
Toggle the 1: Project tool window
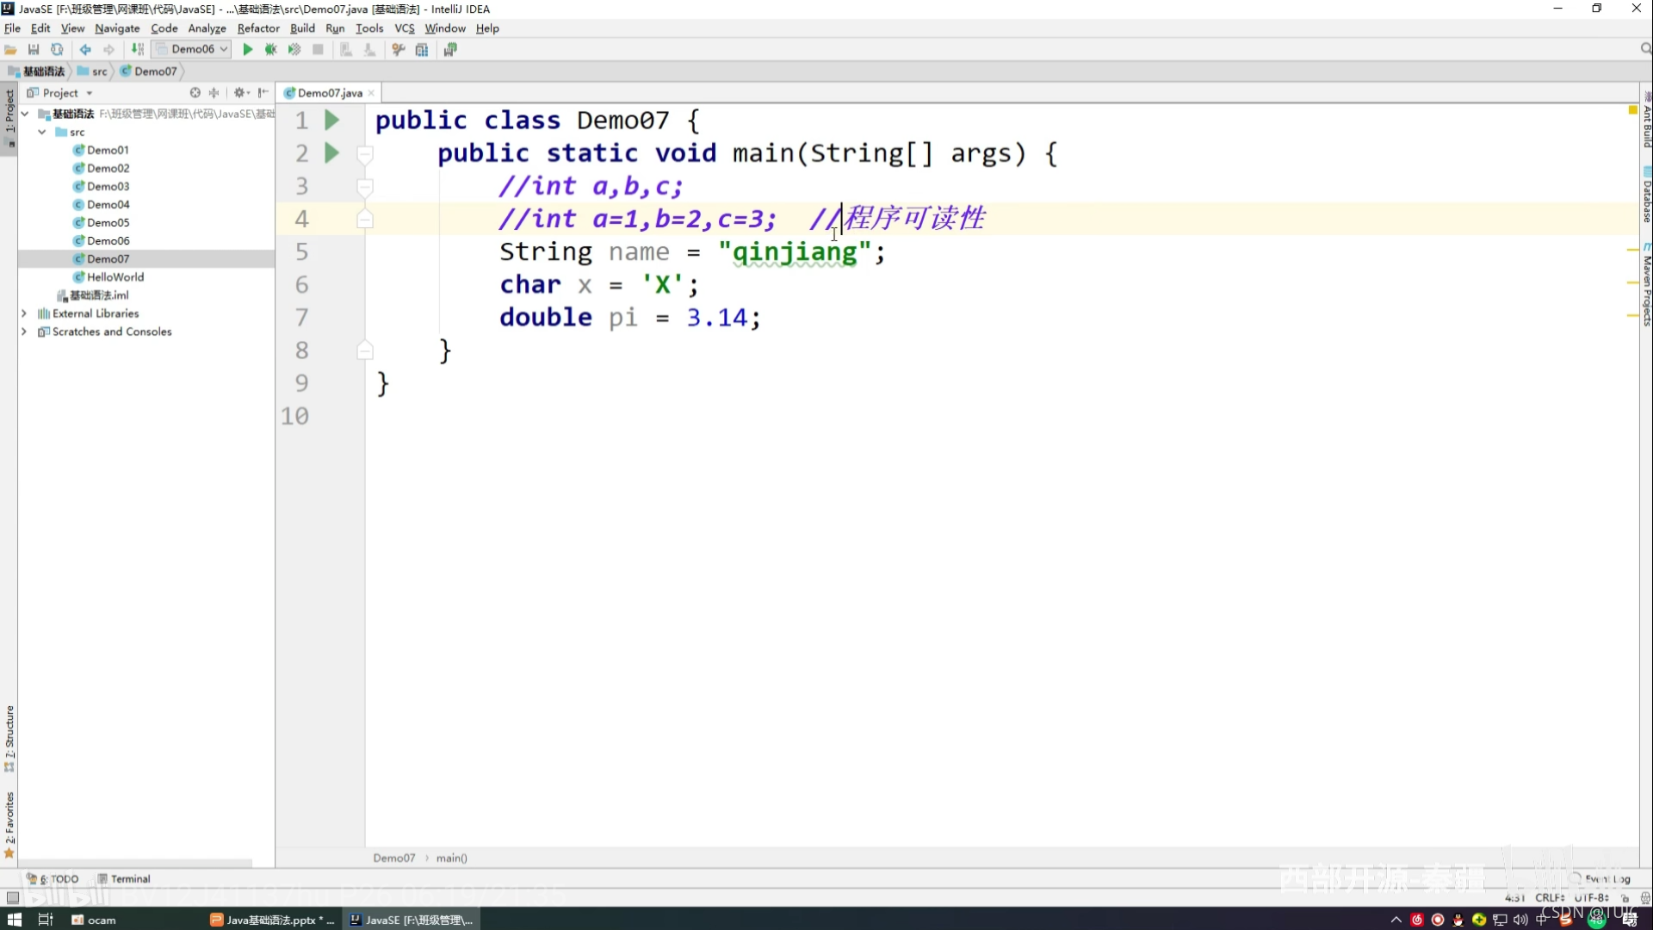[9, 119]
